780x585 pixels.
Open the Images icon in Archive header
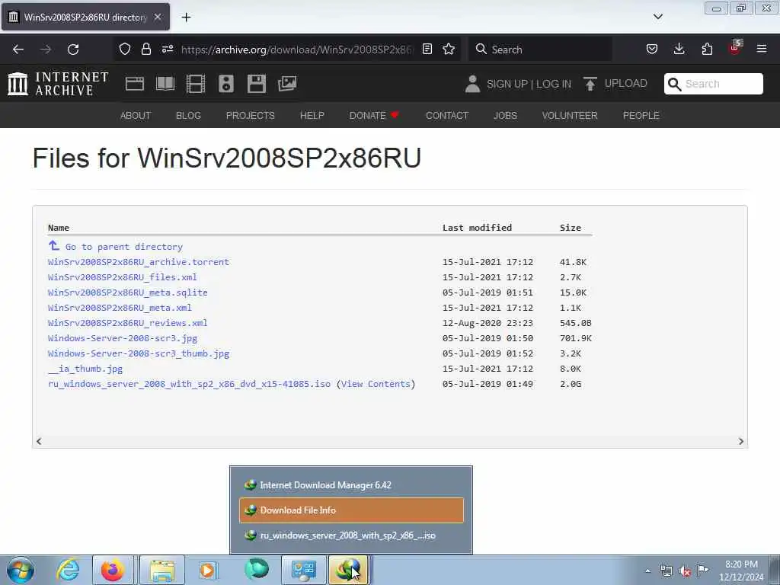pyautogui.click(x=287, y=84)
